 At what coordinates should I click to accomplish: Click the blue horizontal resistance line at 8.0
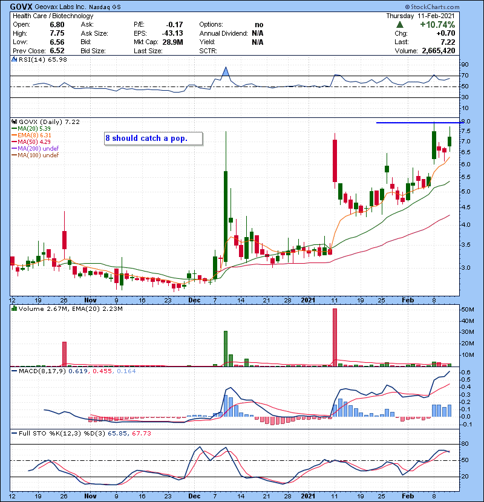pos(420,123)
